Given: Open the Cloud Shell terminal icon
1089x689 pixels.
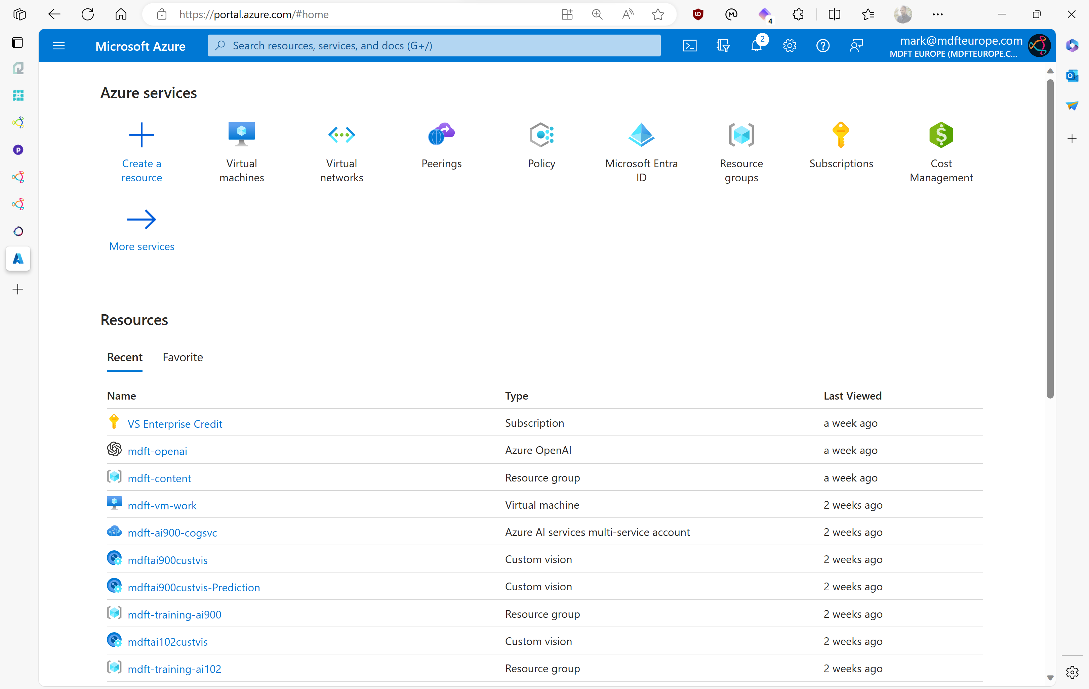Looking at the screenshot, I should [689, 45].
